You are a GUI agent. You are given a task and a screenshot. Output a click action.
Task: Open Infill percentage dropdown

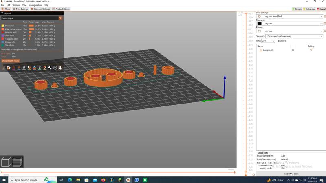tap(268, 41)
